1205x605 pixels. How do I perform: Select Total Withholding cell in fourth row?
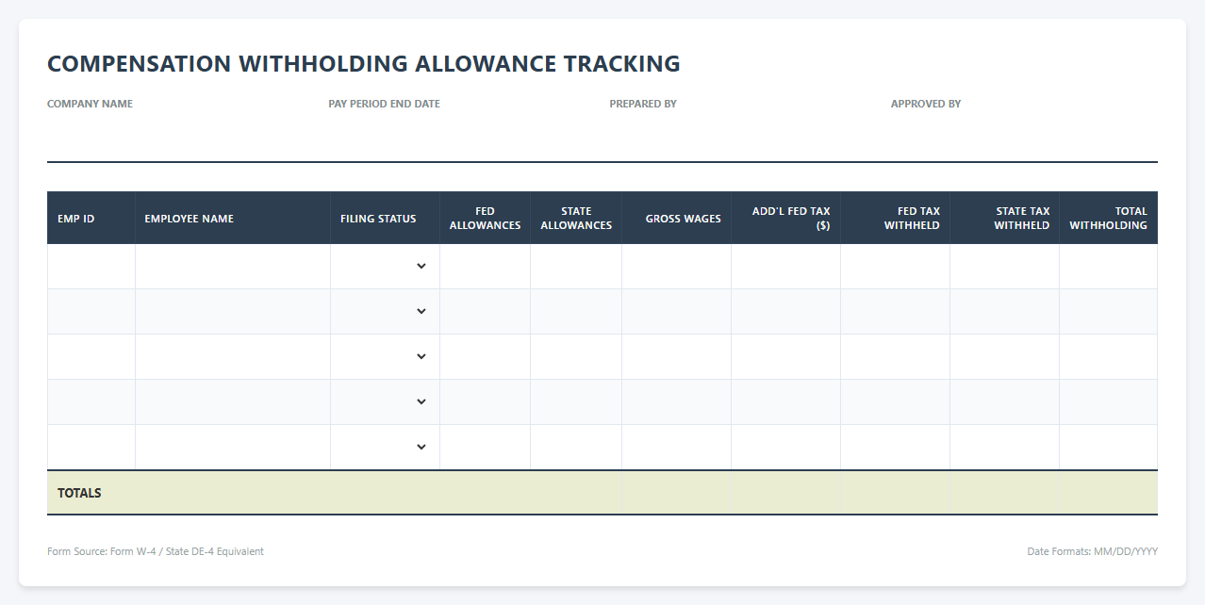coord(1108,402)
